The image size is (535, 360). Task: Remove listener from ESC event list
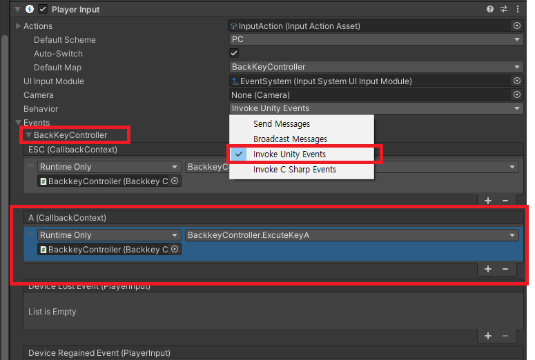(505, 201)
